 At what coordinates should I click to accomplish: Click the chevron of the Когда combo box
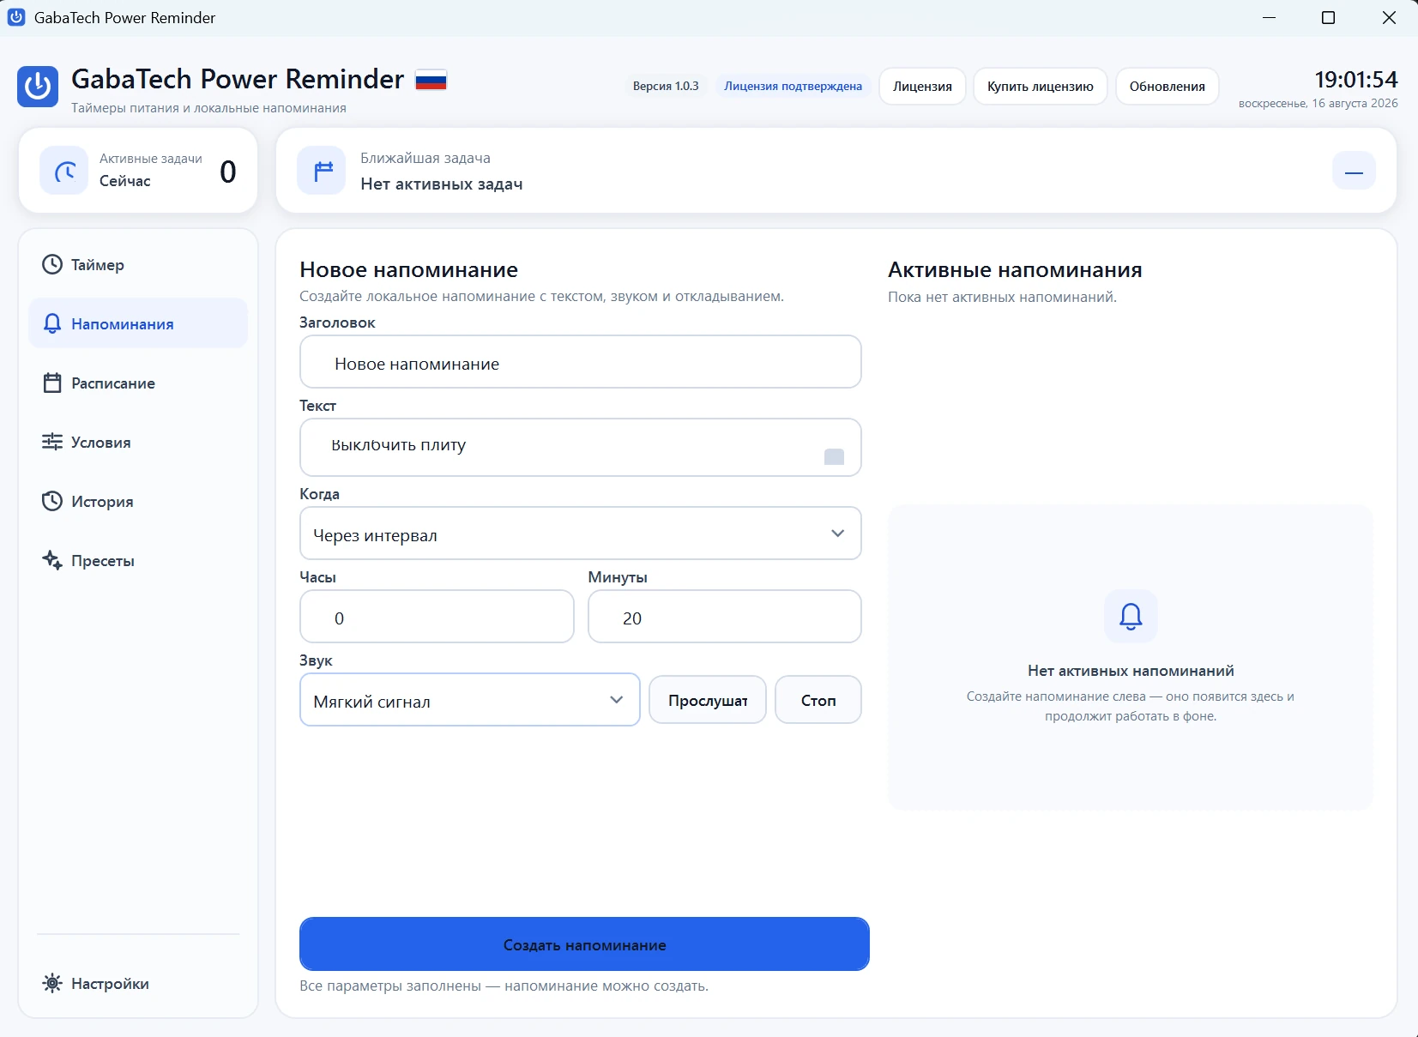click(837, 534)
